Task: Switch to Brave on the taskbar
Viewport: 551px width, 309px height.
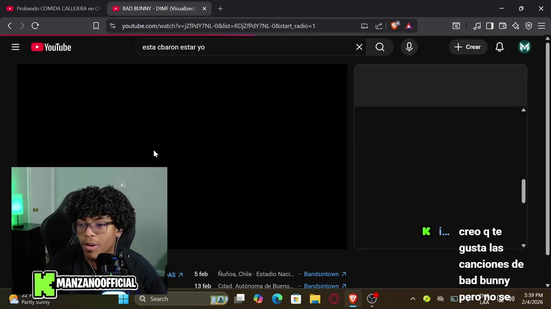Action: pos(353,299)
